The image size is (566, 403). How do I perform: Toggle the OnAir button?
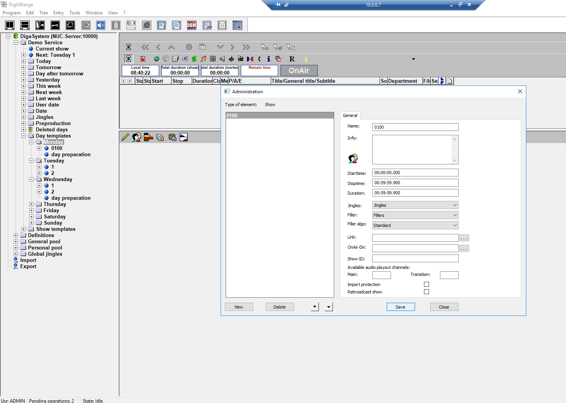(x=299, y=70)
